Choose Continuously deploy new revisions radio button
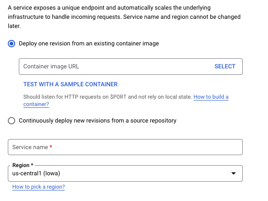This screenshot has width=268, height=201. 11,121
